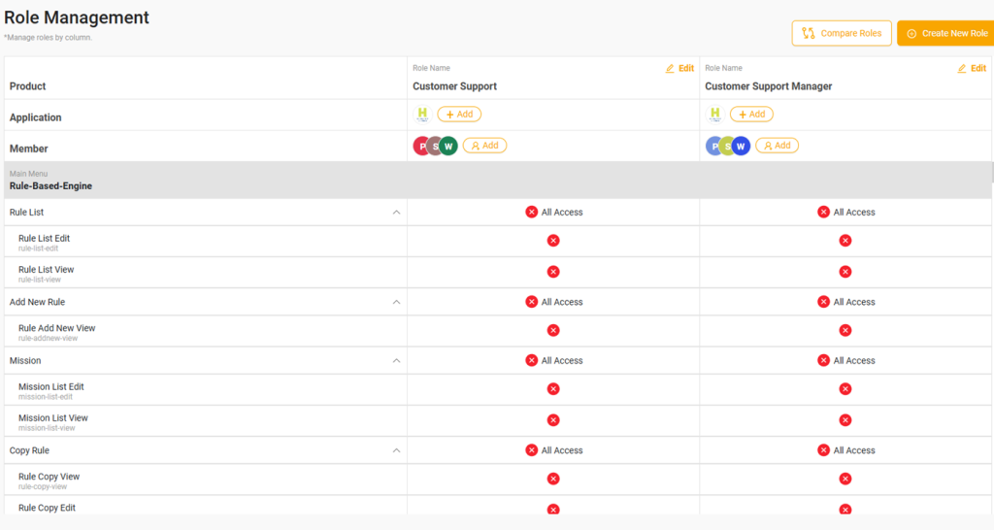Select the red P member avatar in Customer Support
994x530 pixels.
(x=421, y=146)
